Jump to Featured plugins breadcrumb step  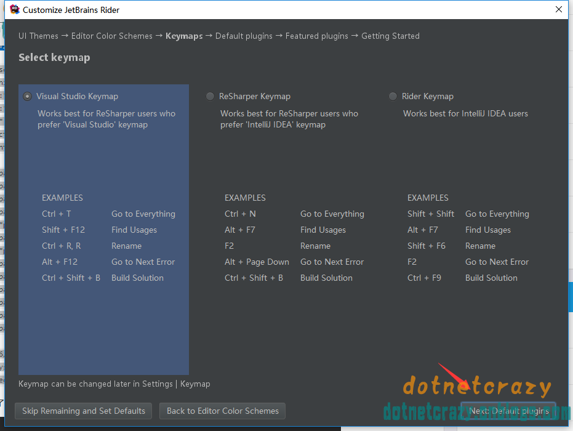tap(317, 36)
